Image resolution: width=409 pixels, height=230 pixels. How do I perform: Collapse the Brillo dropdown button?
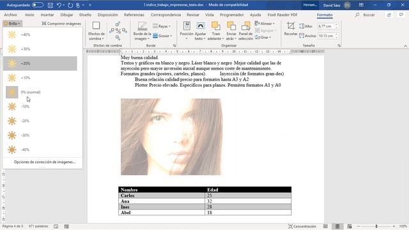[12, 24]
